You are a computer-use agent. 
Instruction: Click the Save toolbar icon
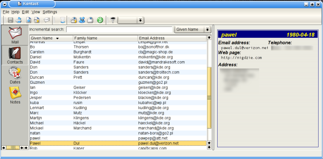(x=10, y=20)
